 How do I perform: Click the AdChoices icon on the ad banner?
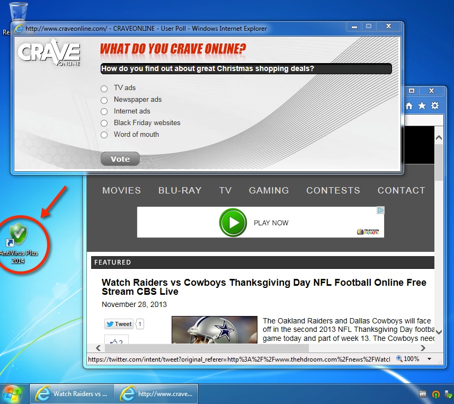(x=380, y=210)
